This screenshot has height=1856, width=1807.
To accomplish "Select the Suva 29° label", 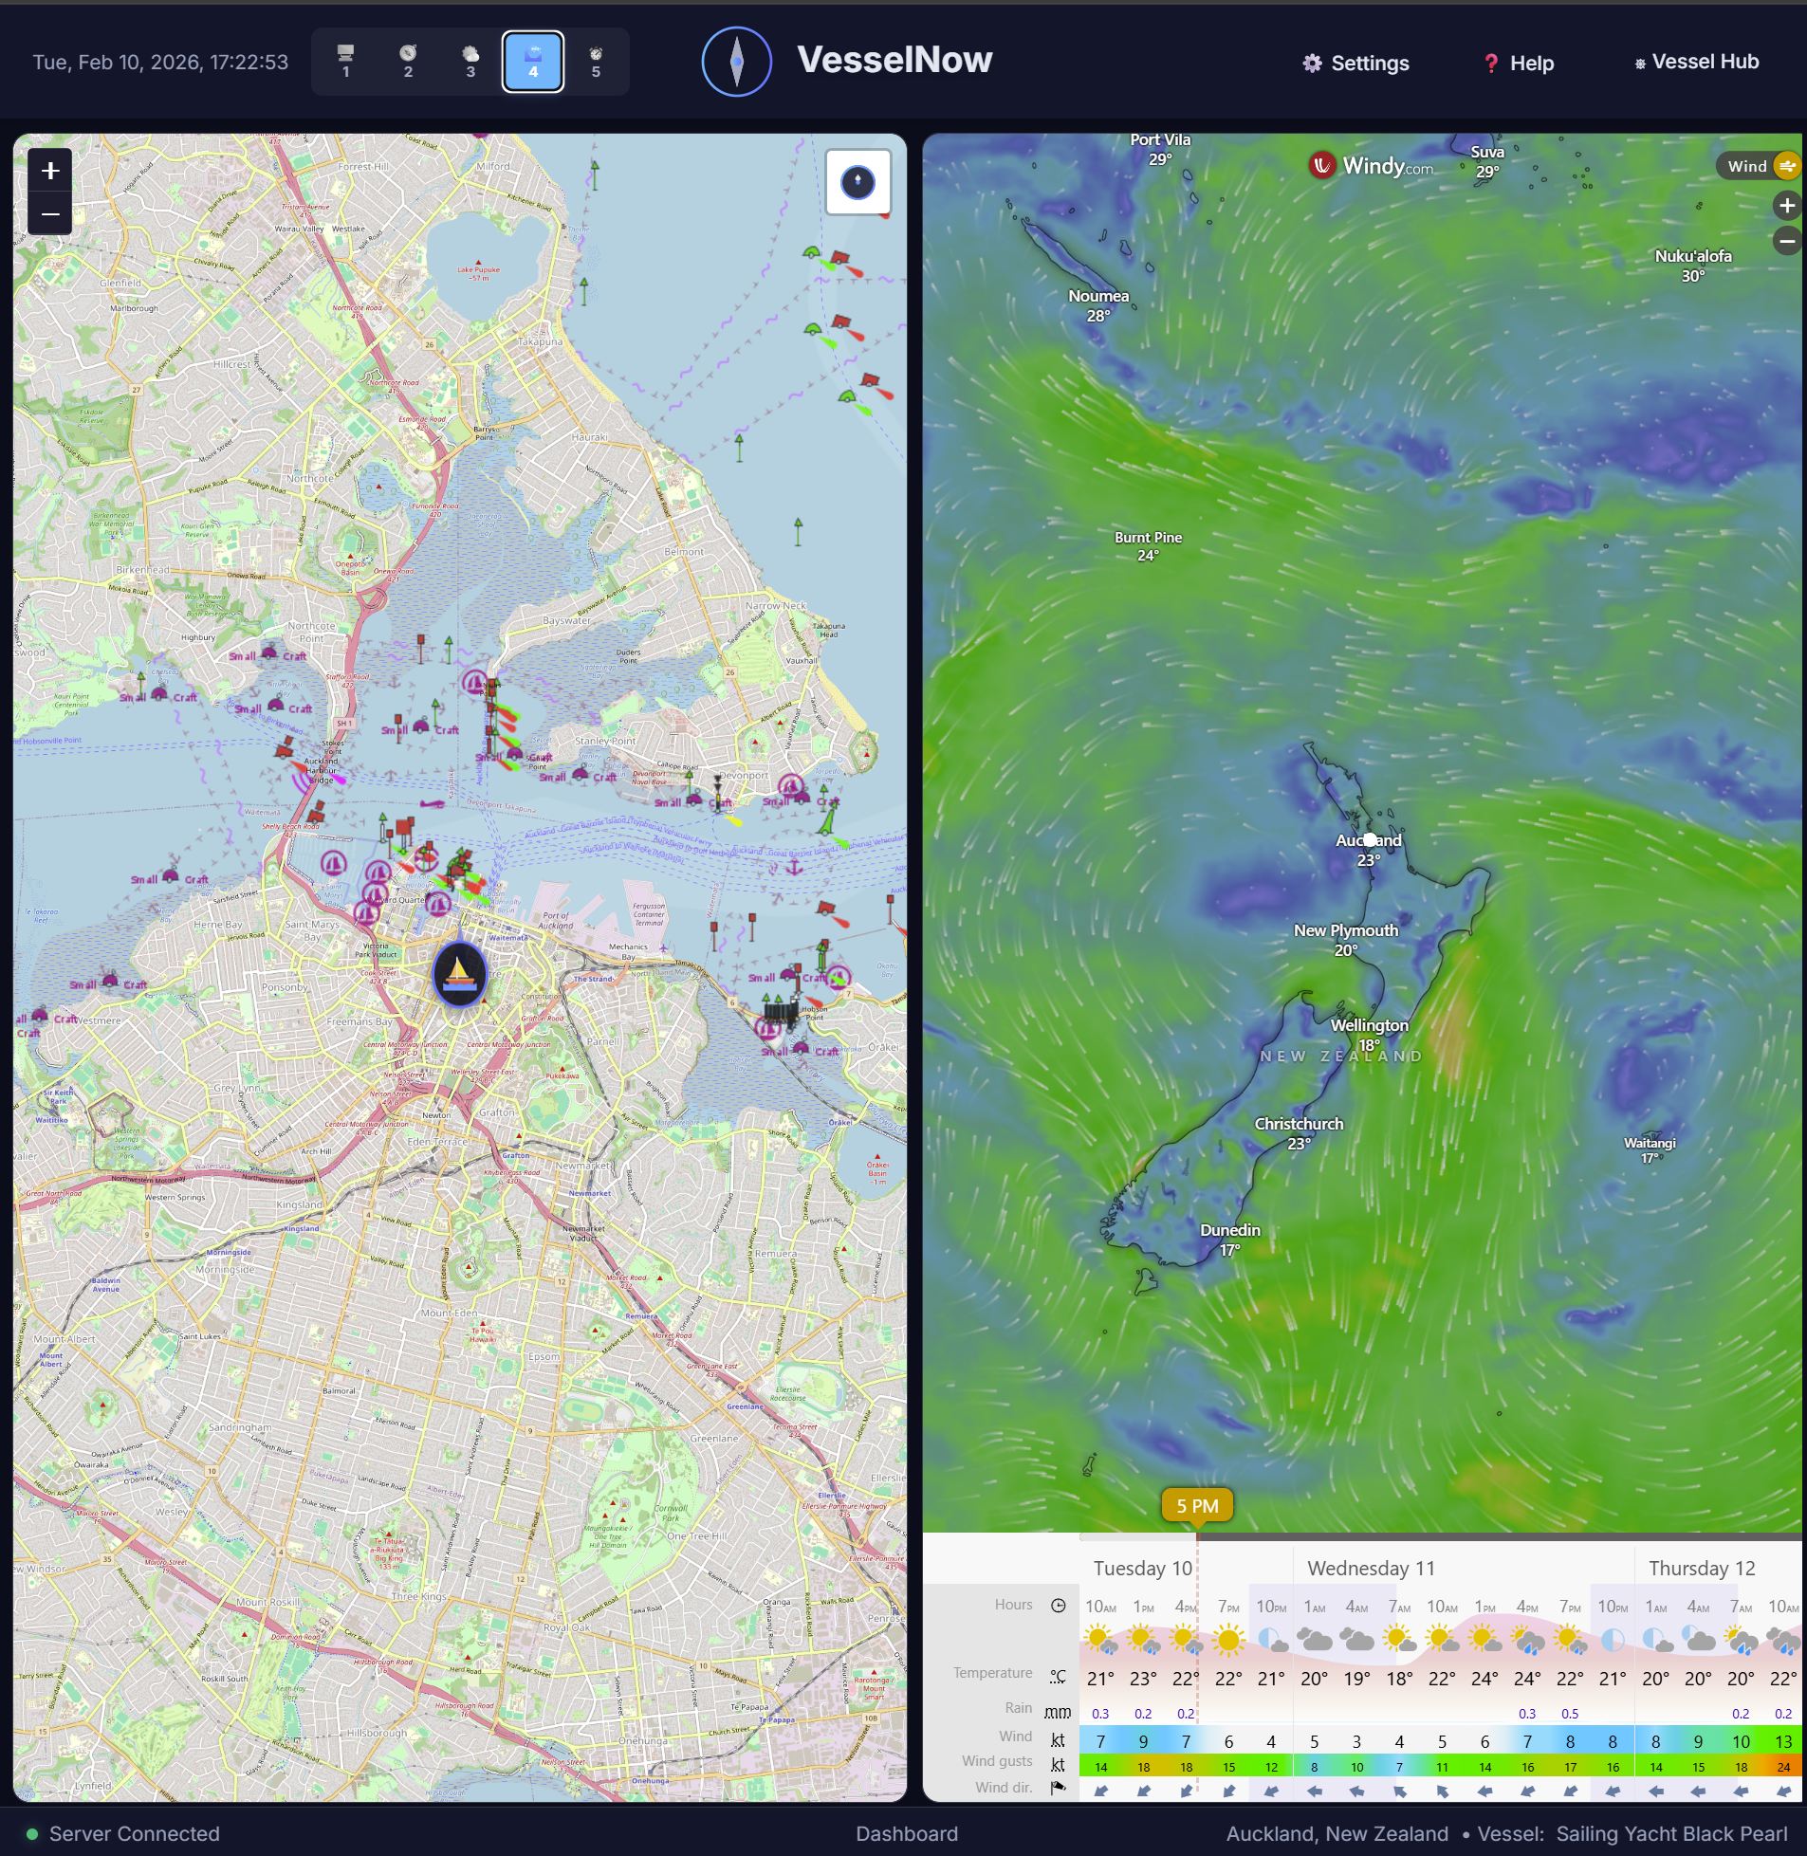I will 1487,161.
